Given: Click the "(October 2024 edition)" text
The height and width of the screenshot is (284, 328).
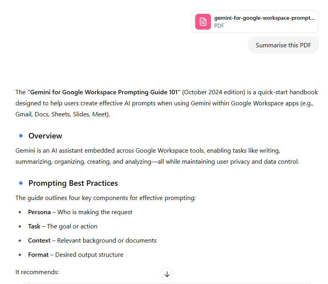Looking at the screenshot, I should click(x=214, y=92).
